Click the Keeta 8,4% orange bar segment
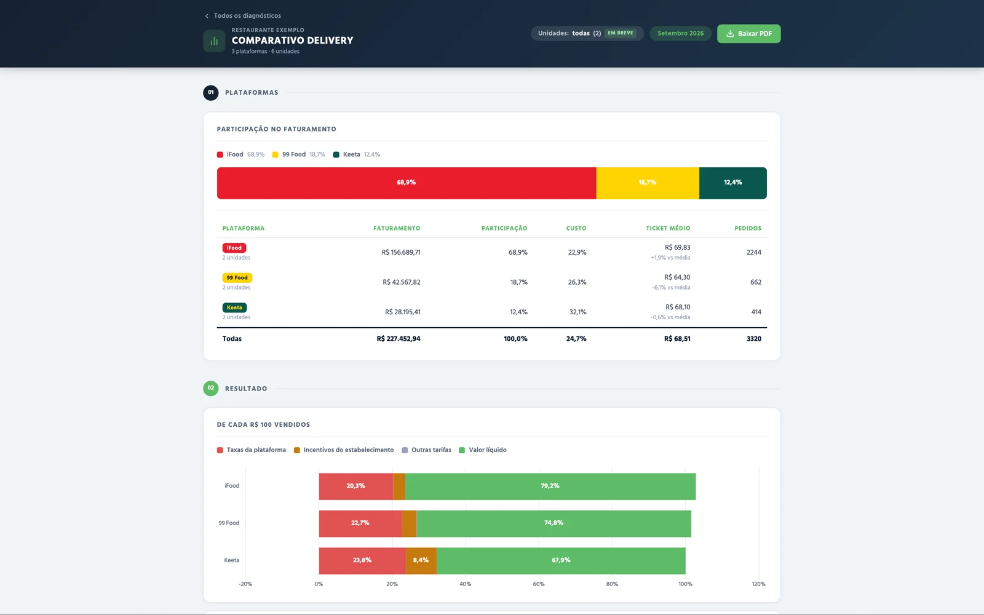This screenshot has width=984, height=615. click(x=421, y=561)
